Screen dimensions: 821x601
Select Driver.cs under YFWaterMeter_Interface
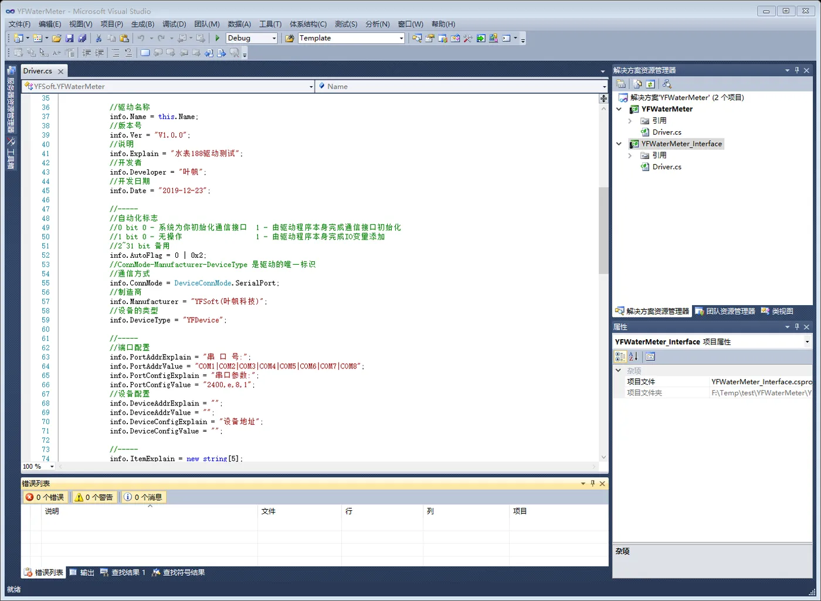[x=667, y=167]
